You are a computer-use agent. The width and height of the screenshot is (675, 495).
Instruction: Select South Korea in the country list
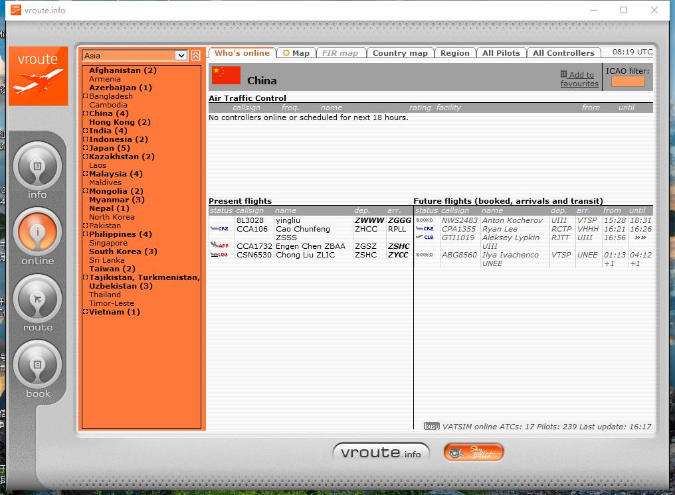[x=123, y=251]
